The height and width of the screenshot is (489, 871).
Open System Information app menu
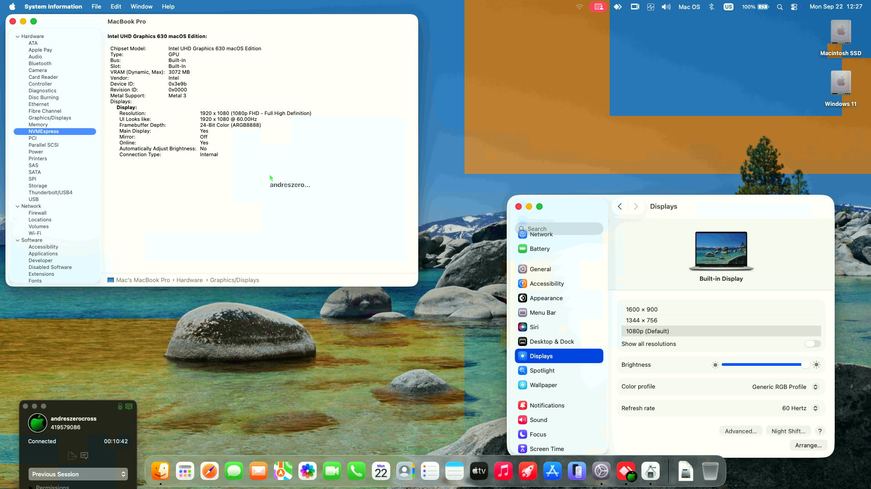click(x=53, y=7)
